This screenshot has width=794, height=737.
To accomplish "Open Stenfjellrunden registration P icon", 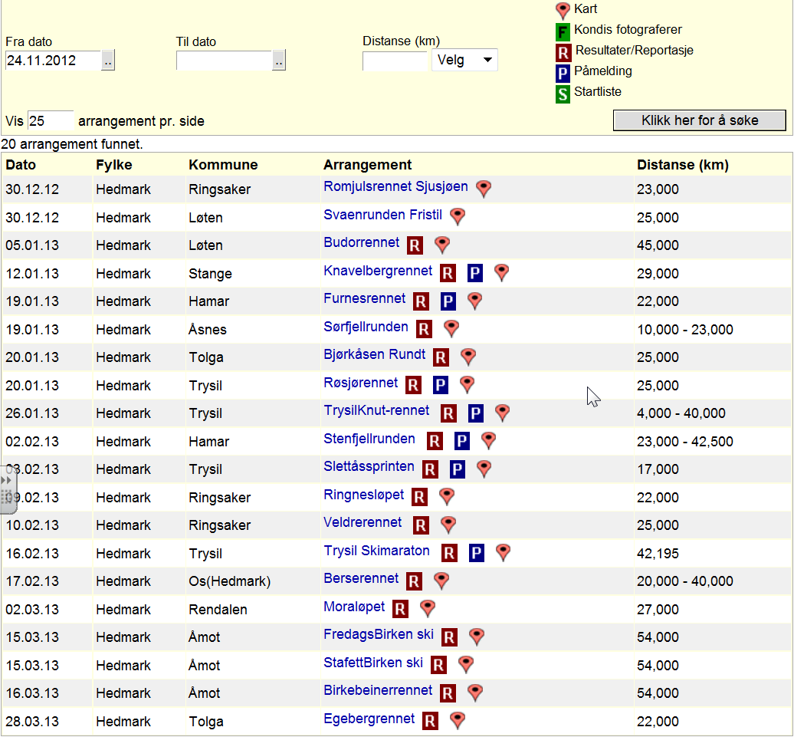I will [461, 441].
